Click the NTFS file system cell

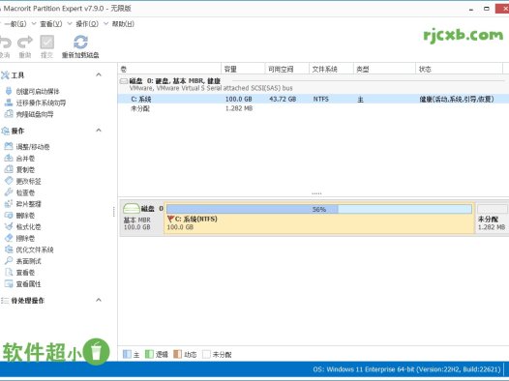(320, 99)
